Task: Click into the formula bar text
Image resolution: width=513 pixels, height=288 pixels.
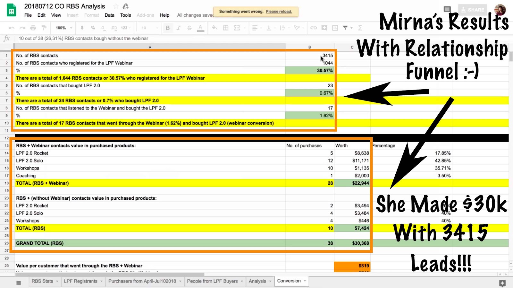Action: click(83, 39)
